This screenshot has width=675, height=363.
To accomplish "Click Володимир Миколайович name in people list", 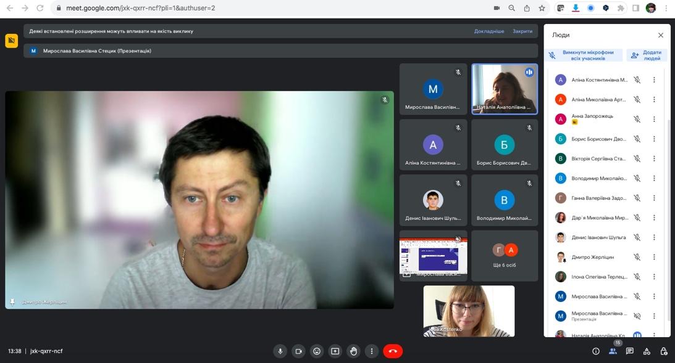I will click(x=599, y=178).
